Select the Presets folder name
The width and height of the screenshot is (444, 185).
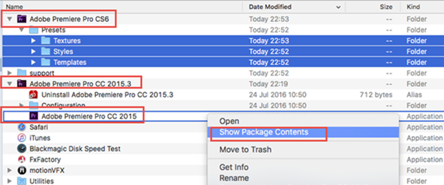click(x=53, y=30)
